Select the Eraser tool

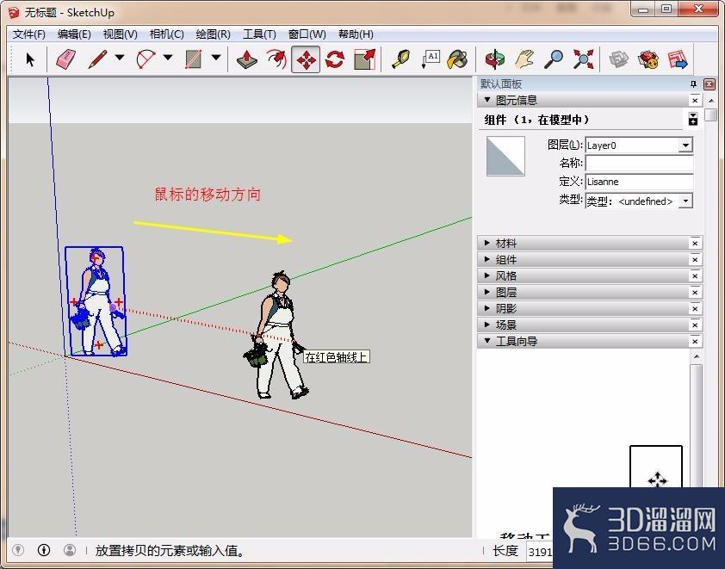[65, 59]
